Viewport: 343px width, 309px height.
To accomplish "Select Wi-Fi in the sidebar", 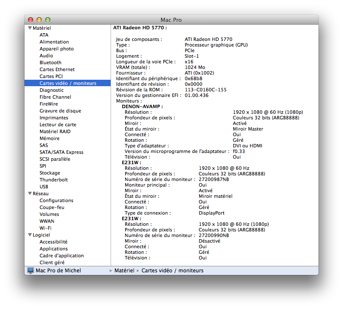I will click(x=46, y=228).
